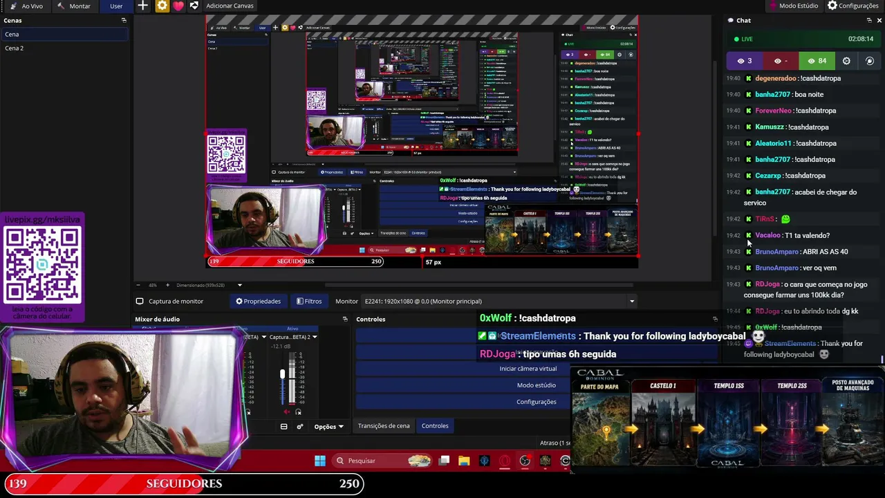Switch to the Ao Vivo tab
Viewport: 885px width, 498px height.
[26, 6]
